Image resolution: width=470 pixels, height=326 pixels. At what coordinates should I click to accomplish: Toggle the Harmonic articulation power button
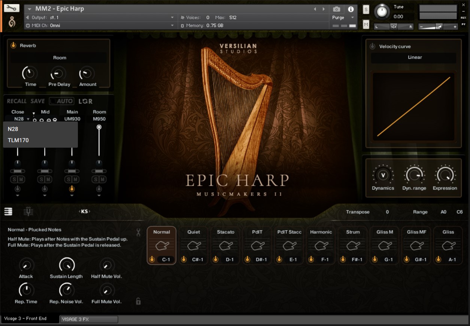click(311, 259)
